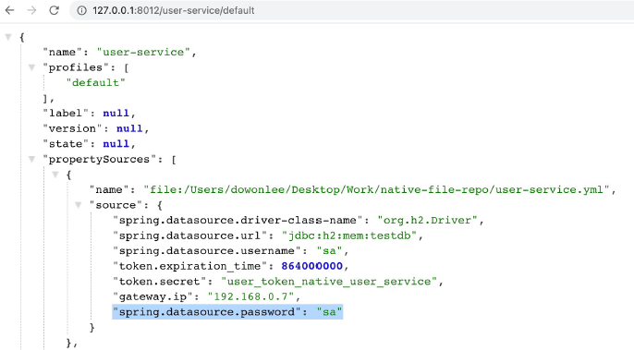
Task: Focus the address bar showing 127.0.0.1:8012/user-service/default
Action: 352,10
